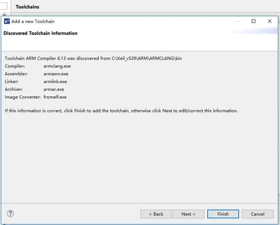Select the armclang.exe compiler text
Image resolution: width=280 pixels, height=225 pixels.
click(57, 66)
